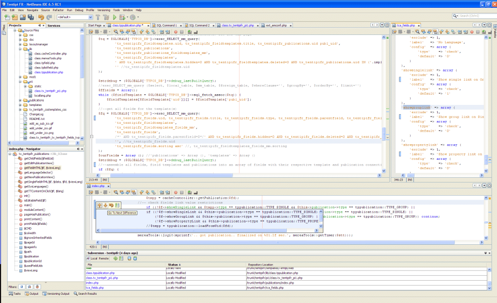Click Go To Next Difference arrow icon
The height and width of the screenshot is (303, 497).
[x=105, y=205]
